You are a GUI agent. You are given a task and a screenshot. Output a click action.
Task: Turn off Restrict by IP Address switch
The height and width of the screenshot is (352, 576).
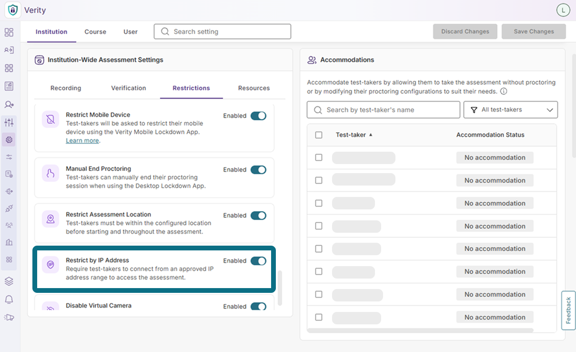click(x=258, y=261)
